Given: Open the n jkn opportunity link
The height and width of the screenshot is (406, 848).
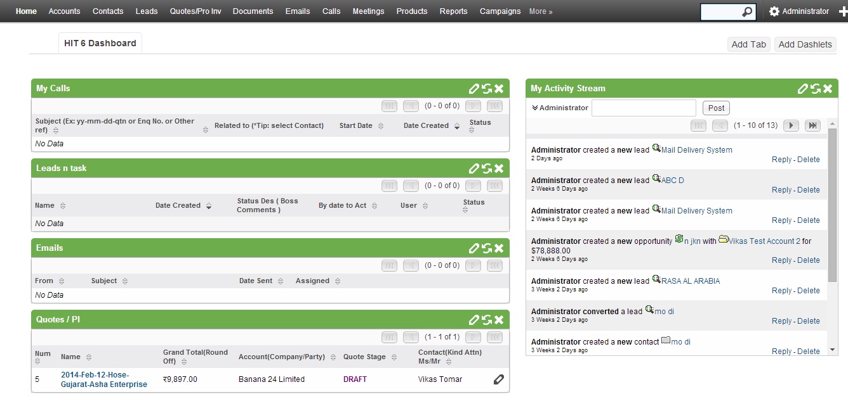Looking at the screenshot, I should pos(691,241).
